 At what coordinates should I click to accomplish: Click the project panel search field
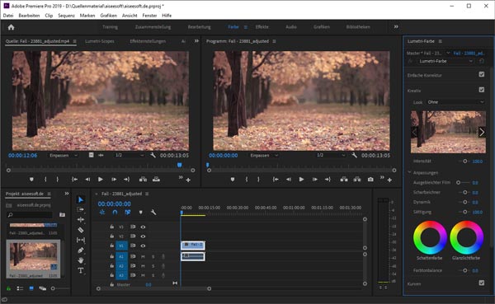[29, 215]
